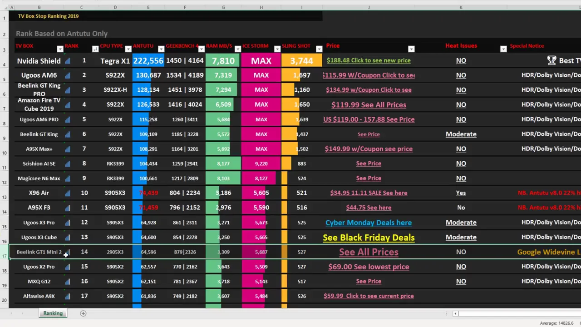Add a new sheet with plus button
The height and width of the screenshot is (327, 581).
[83, 313]
